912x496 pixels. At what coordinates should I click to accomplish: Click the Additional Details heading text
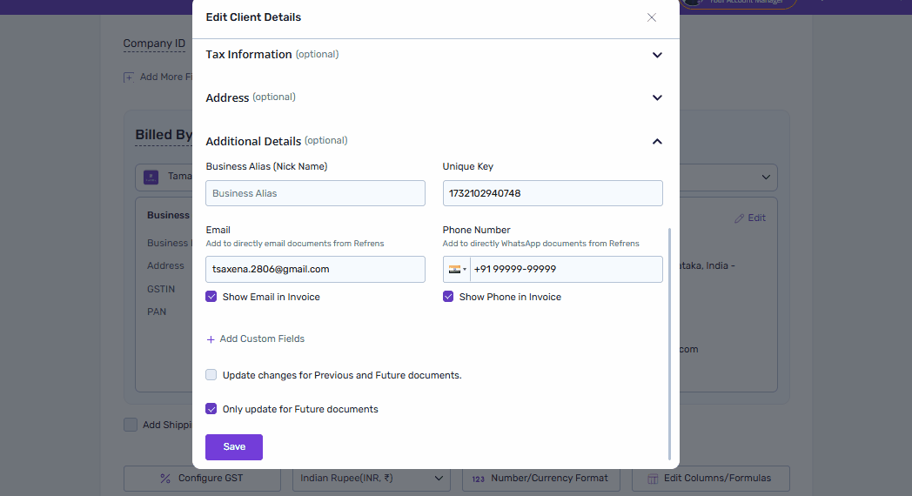pos(253,141)
